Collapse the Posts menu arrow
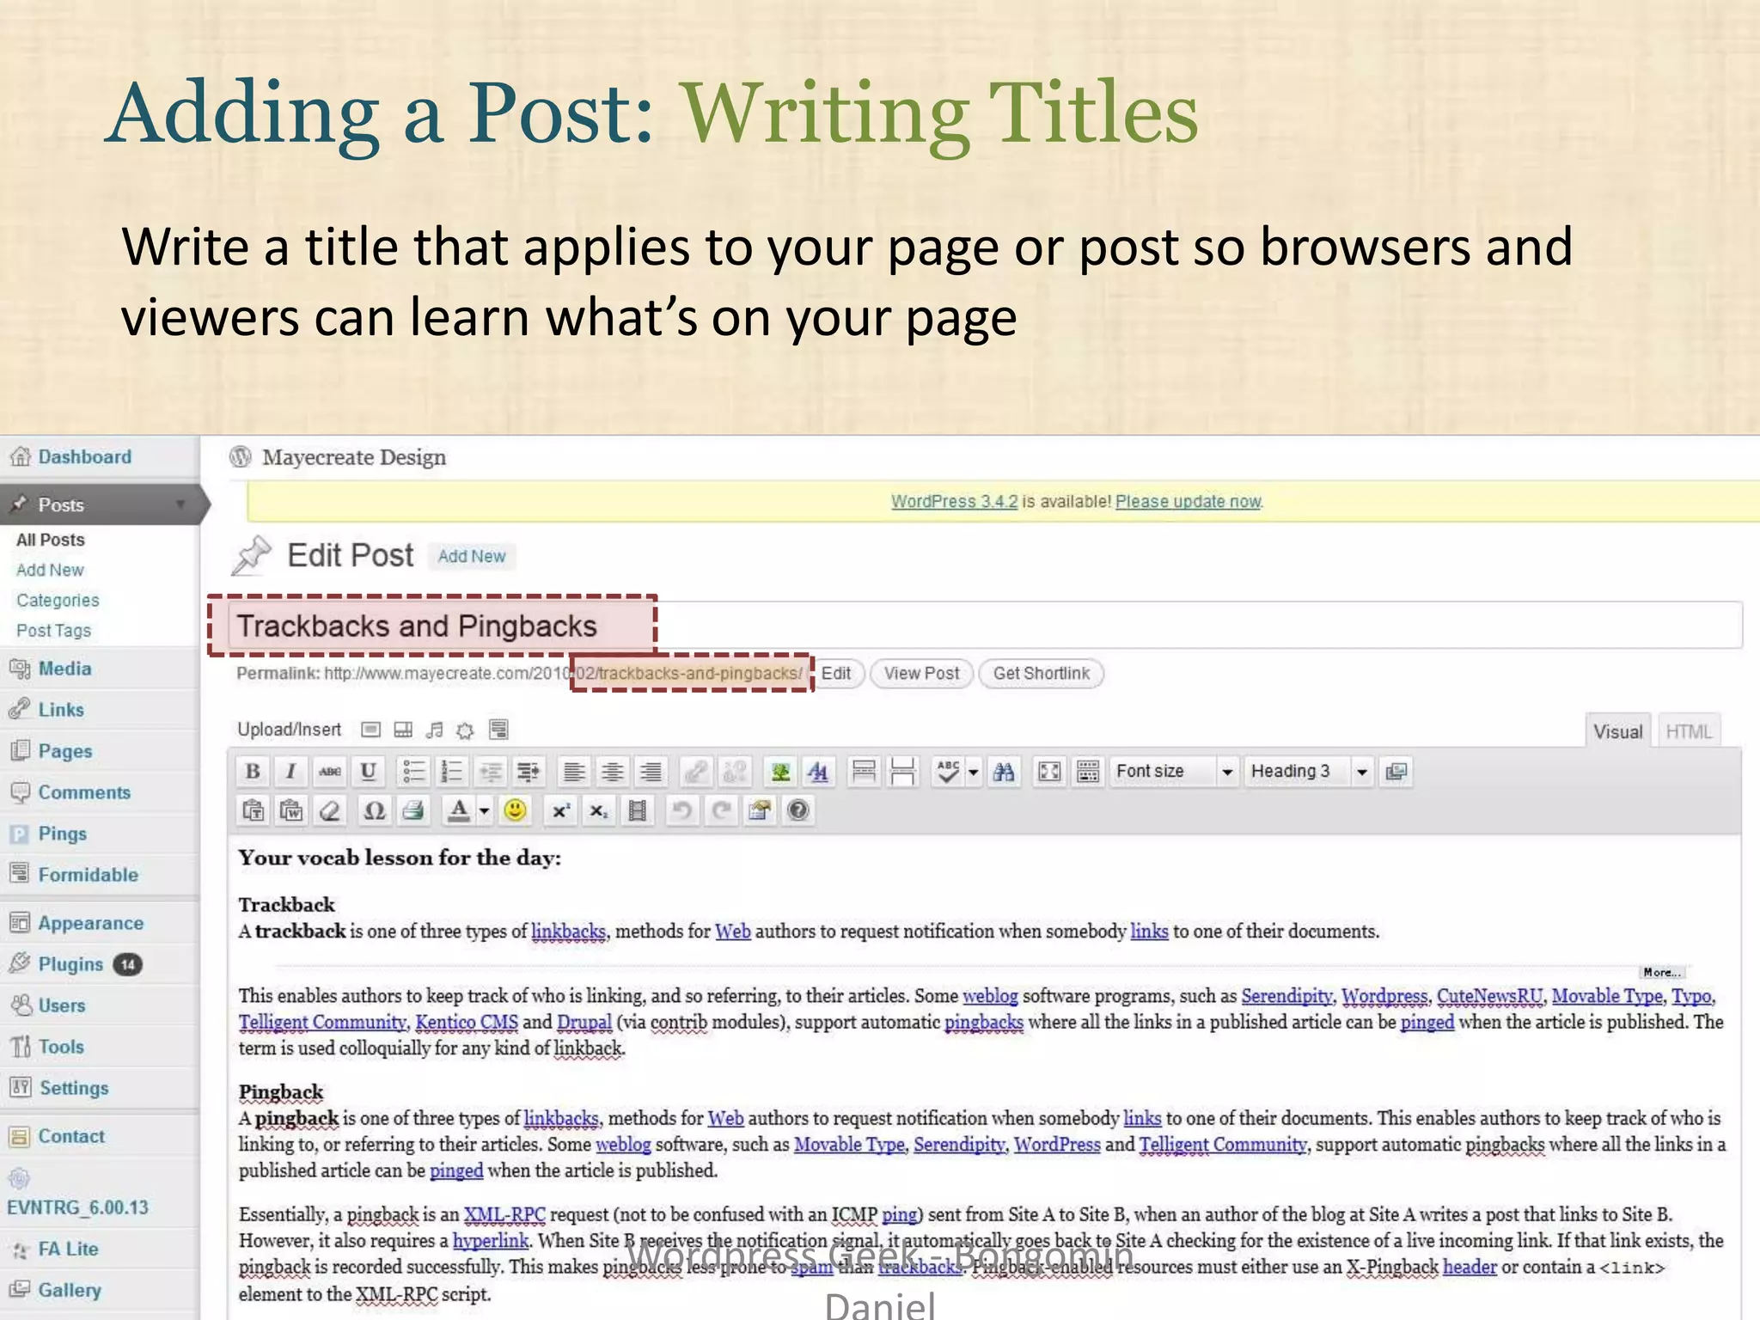This screenshot has height=1320, width=1760. point(180,504)
